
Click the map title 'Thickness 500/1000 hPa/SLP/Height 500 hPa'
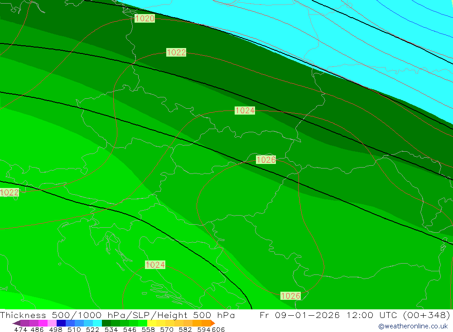[117, 315]
